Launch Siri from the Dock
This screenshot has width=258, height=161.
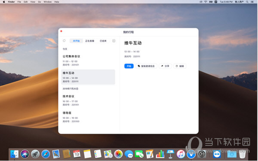[x=25, y=154]
